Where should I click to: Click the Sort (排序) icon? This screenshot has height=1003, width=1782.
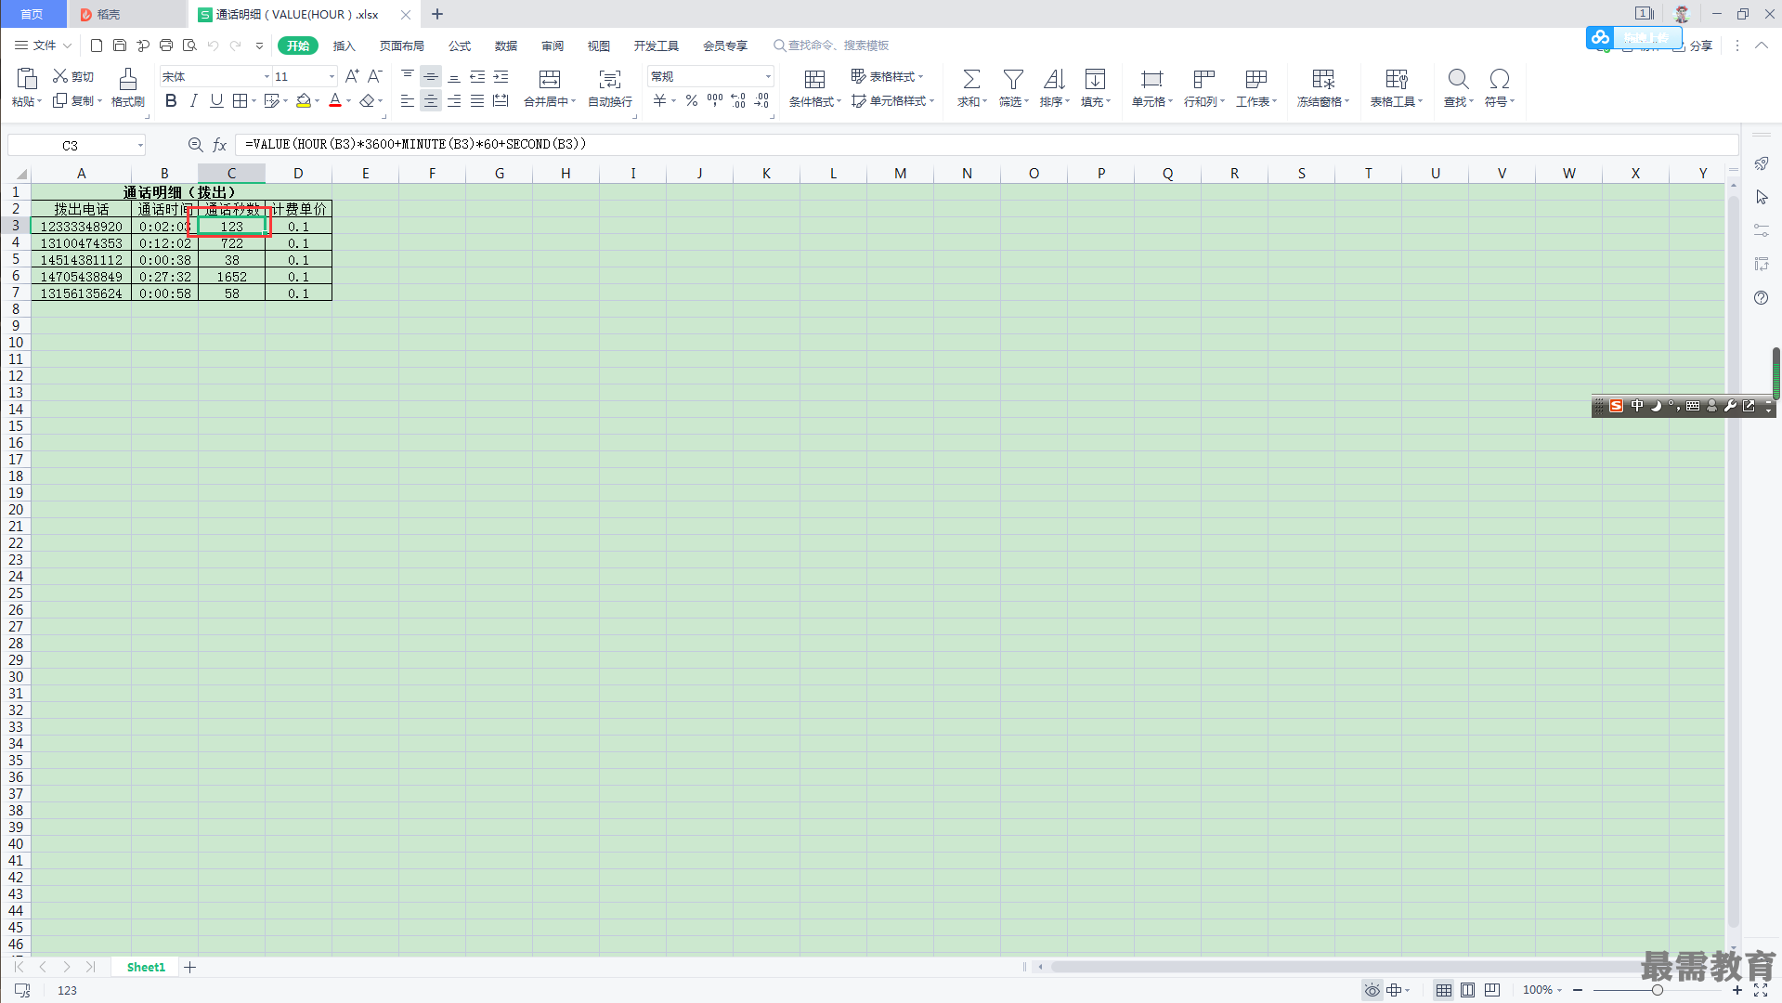[x=1054, y=79]
